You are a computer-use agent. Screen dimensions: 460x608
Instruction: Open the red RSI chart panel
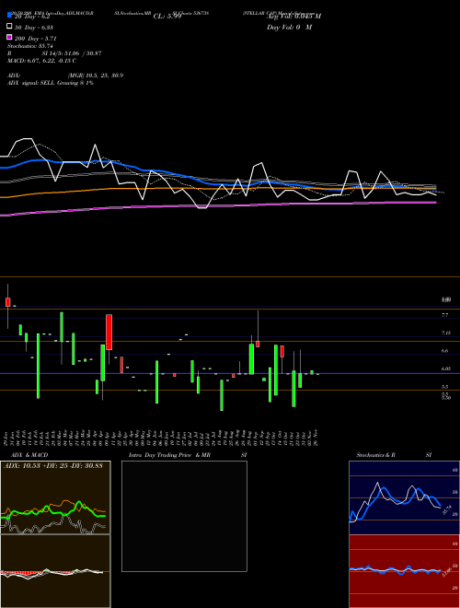(x=404, y=571)
